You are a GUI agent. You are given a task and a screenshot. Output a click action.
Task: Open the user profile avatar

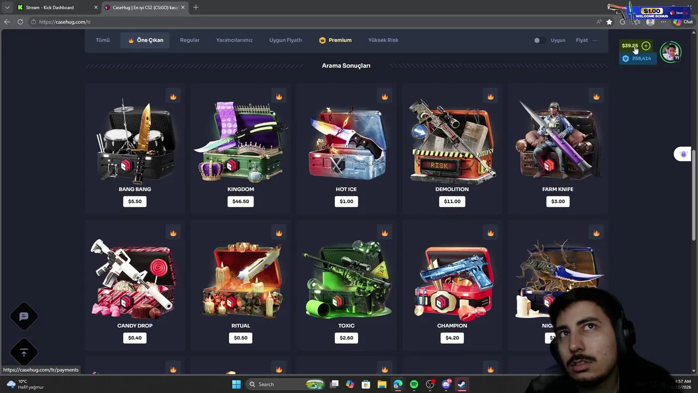(x=670, y=52)
